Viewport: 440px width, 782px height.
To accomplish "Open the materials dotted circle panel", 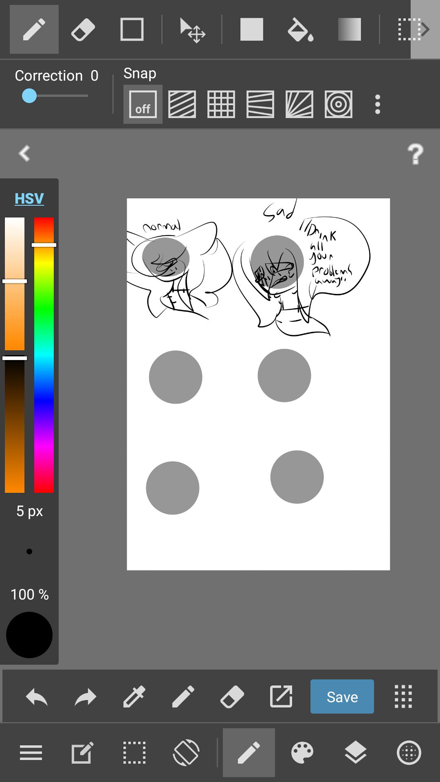I will click(x=409, y=753).
